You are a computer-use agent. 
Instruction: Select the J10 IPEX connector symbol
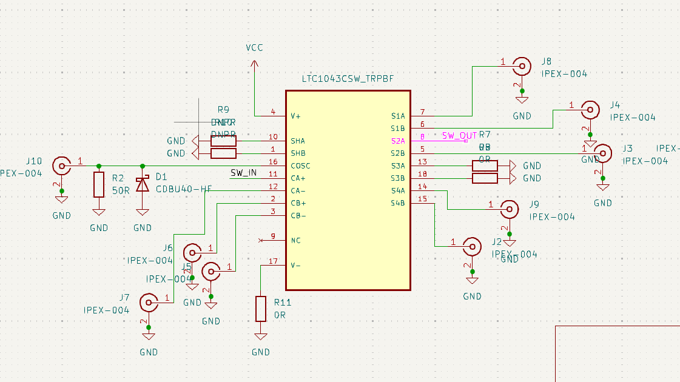[x=61, y=166]
